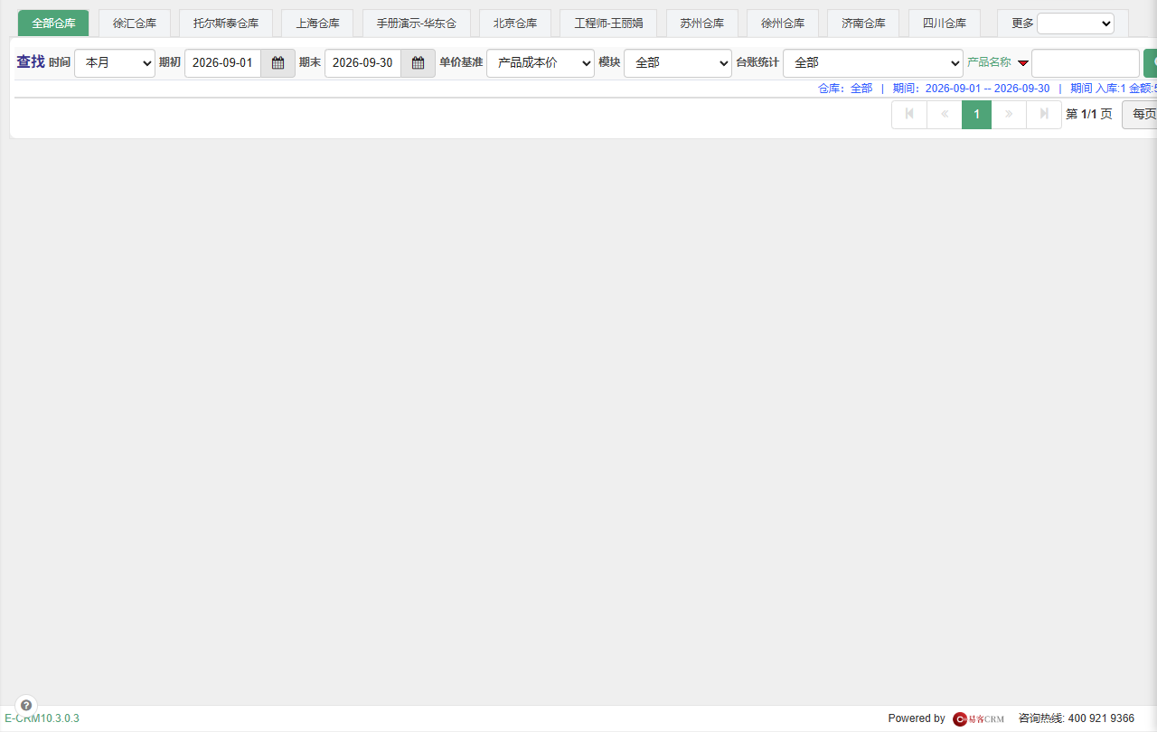This screenshot has width=1157, height=732.
Task: Open the 期初 date calendar picker
Action: coord(278,63)
